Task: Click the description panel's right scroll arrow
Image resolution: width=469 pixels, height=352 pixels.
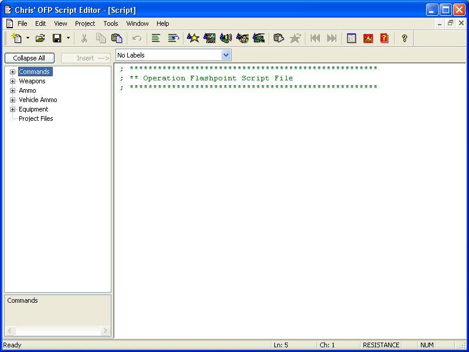Action: click(x=105, y=331)
